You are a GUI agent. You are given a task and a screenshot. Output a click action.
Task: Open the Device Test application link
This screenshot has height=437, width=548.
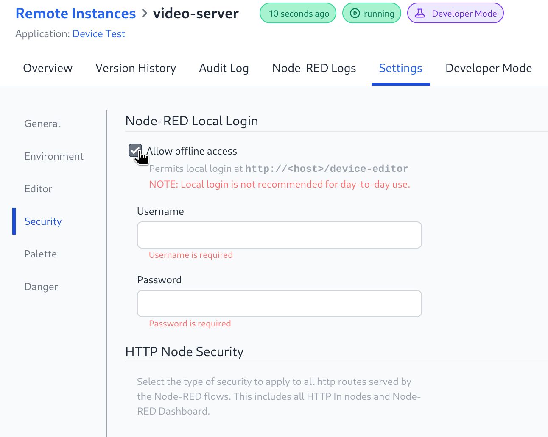[99, 33]
